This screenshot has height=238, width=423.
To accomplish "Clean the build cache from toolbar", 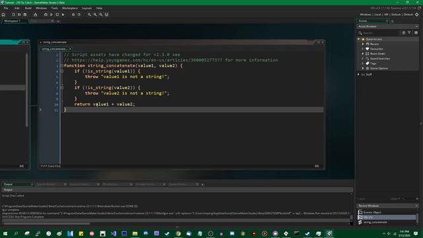I will tap(63, 15).
